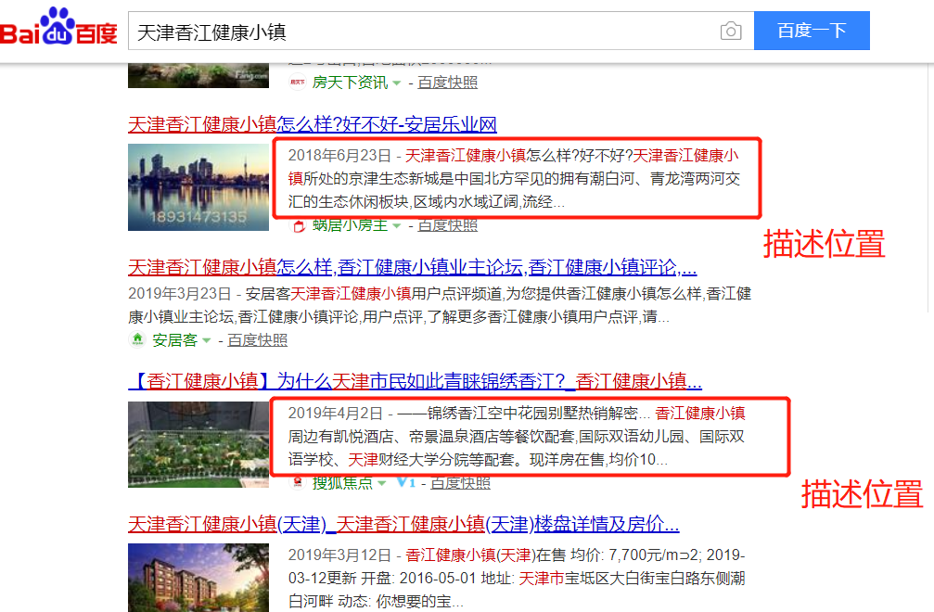Click the 房天下资讯 source link
The height and width of the screenshot is (612, 934).
click(x=351, y=83)
